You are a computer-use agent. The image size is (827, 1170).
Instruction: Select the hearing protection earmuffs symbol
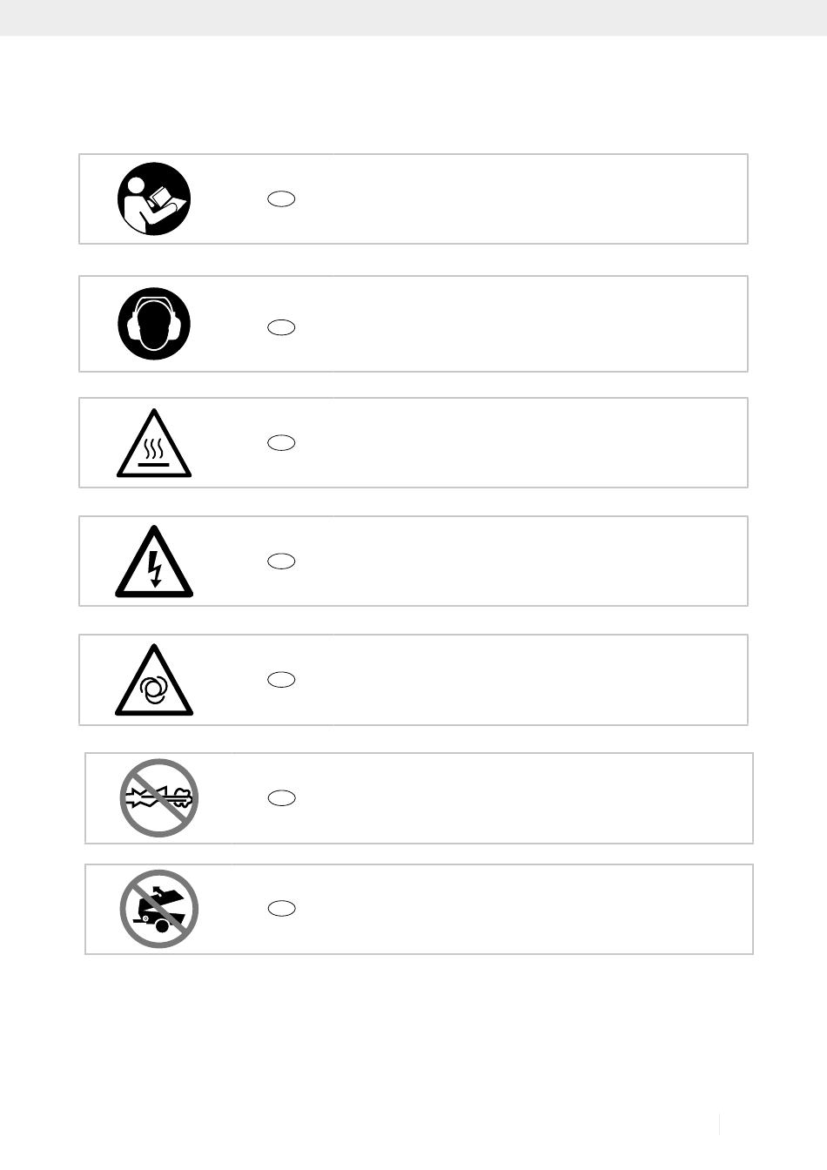point(154,324)
